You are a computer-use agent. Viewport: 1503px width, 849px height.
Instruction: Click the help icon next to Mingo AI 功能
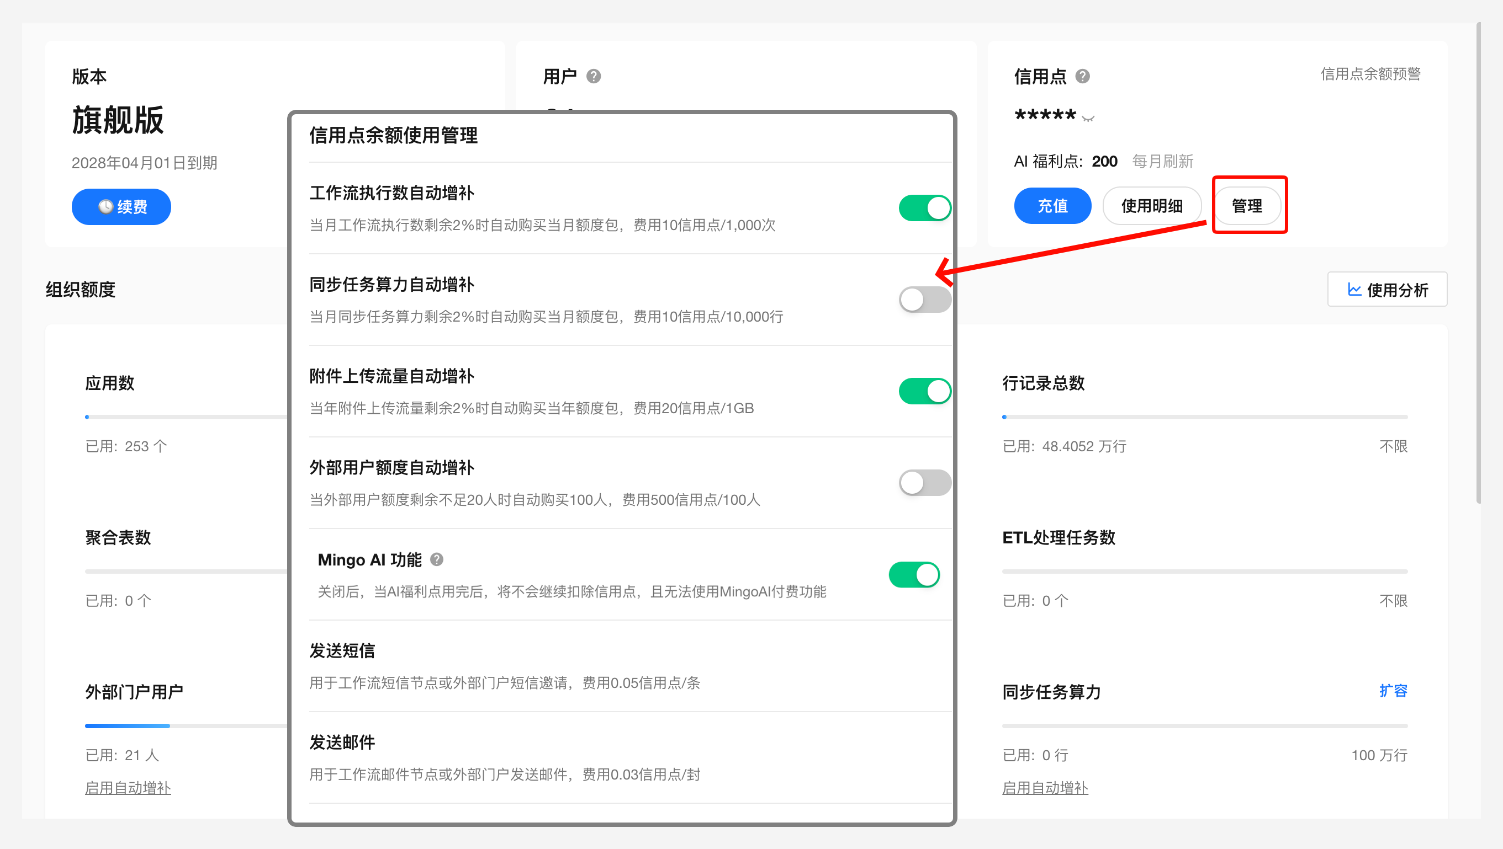pos(436,560)
